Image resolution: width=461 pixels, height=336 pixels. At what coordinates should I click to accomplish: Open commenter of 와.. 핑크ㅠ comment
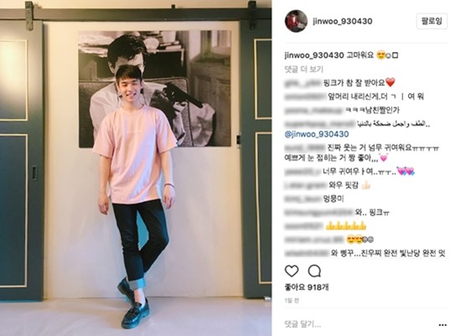(x=319, y=212)
